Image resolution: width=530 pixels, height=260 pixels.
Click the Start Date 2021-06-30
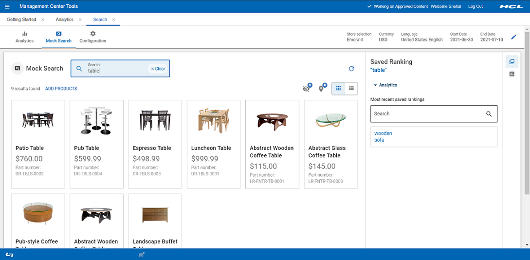[x=462, y=40]
